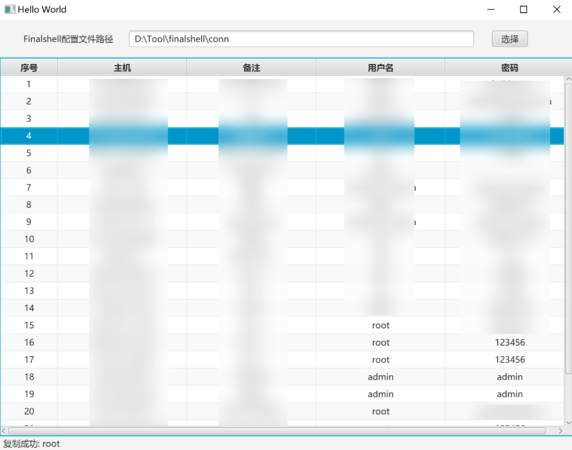Maximize the Hello World window
Screen dimensions: 572x450
click(x=523, y=10)
